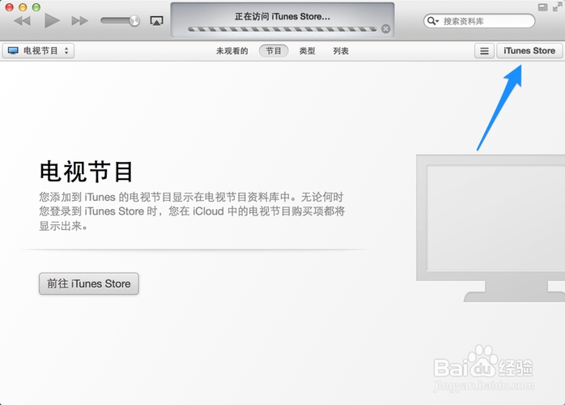Viewport: 565px width, 405px height.
Task: Click the green zoom window button
Action: [x=36, y=6]
